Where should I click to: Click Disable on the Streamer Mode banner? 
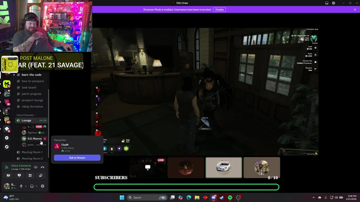click(x=219, y=10)
